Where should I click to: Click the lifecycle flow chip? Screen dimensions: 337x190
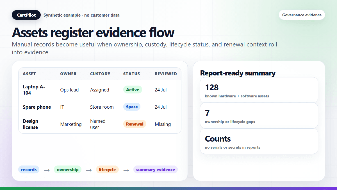coord(107,169)
